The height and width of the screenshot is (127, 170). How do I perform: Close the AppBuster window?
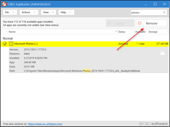(x=164, y=4)
